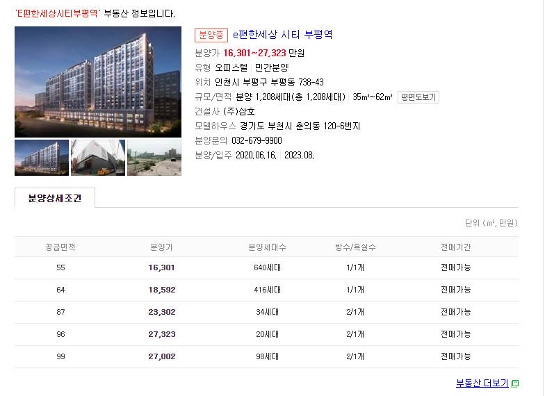Viewport: 545px width, 396px height.
Task: Click the 오피스텔 type text
Action: click(231, 68)
